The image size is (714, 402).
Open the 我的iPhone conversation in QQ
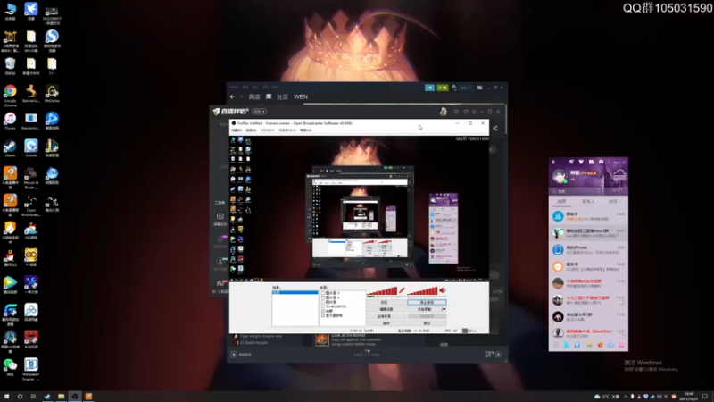(588, 250)
